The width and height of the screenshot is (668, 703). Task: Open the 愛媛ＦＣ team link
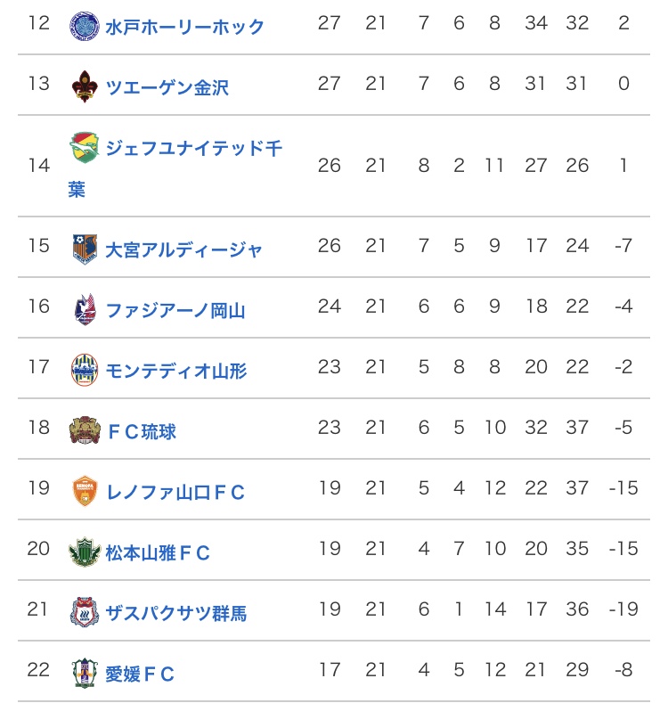tap(140, 674)
